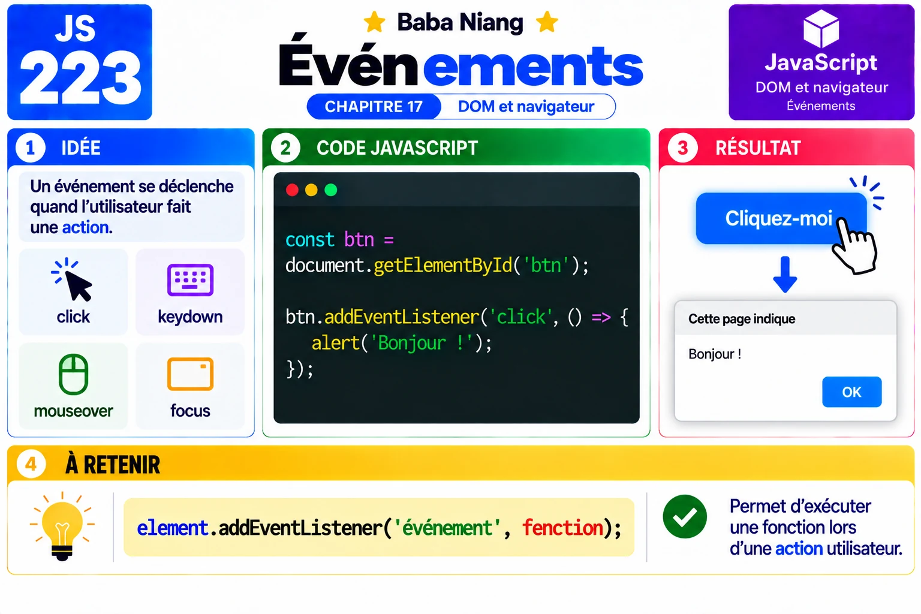Open the RÉSULTAT section header

(787, 148)
